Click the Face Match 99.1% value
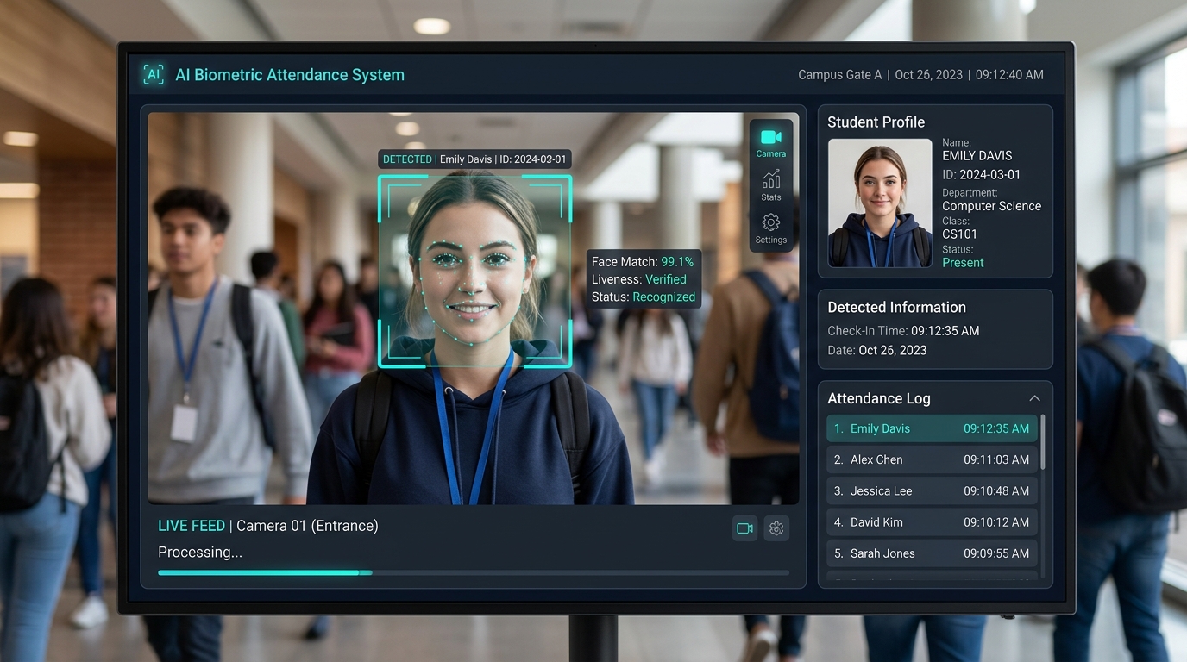 click(x=677, y=261)
